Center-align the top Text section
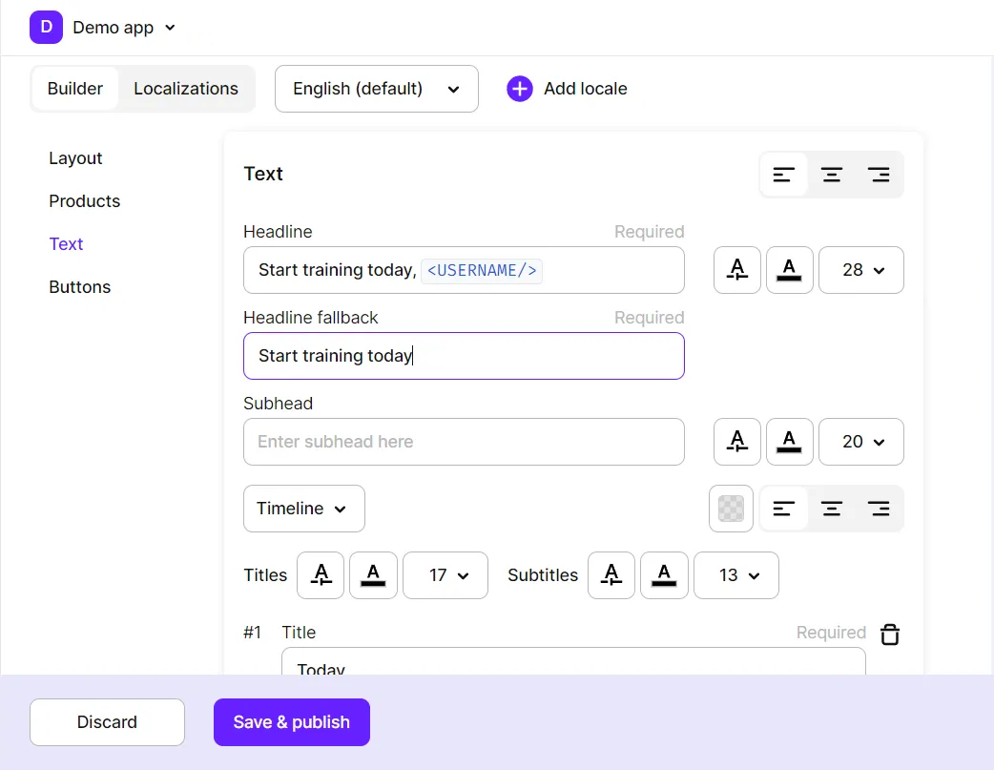This screenshot has width=994, height=770. (x=832, y=175)
